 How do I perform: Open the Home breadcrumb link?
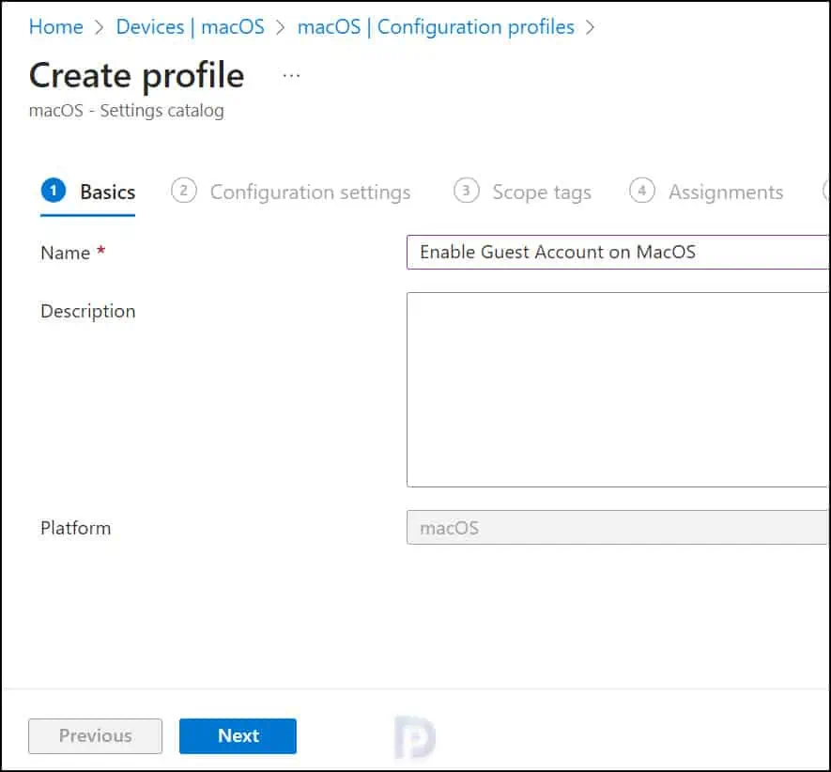[x=55, y=26]
